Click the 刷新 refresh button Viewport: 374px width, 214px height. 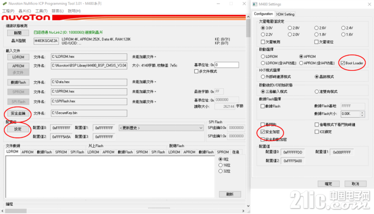(x=230, y=194)
